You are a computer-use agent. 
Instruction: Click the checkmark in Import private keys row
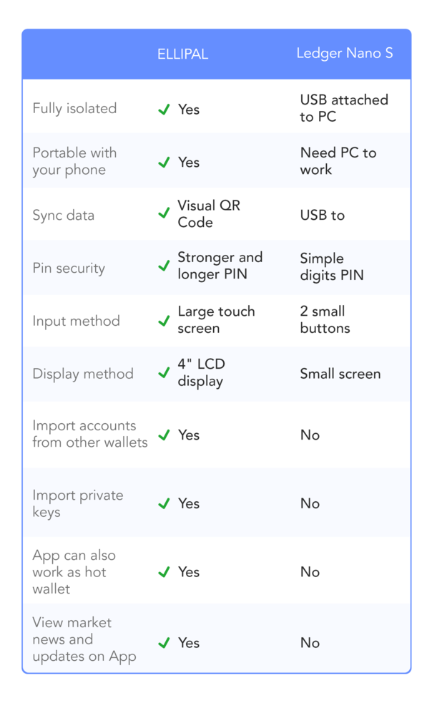pos(164,503)
